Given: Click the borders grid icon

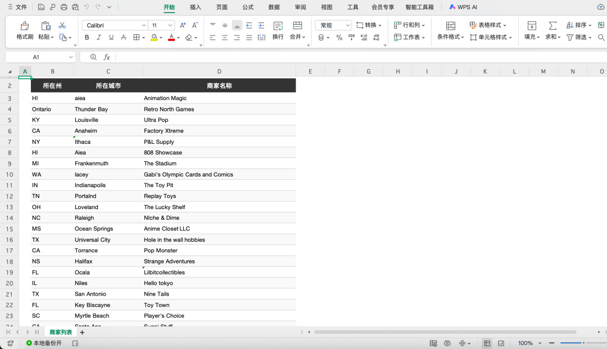Looking at the screenshot, I should (136, 37).
